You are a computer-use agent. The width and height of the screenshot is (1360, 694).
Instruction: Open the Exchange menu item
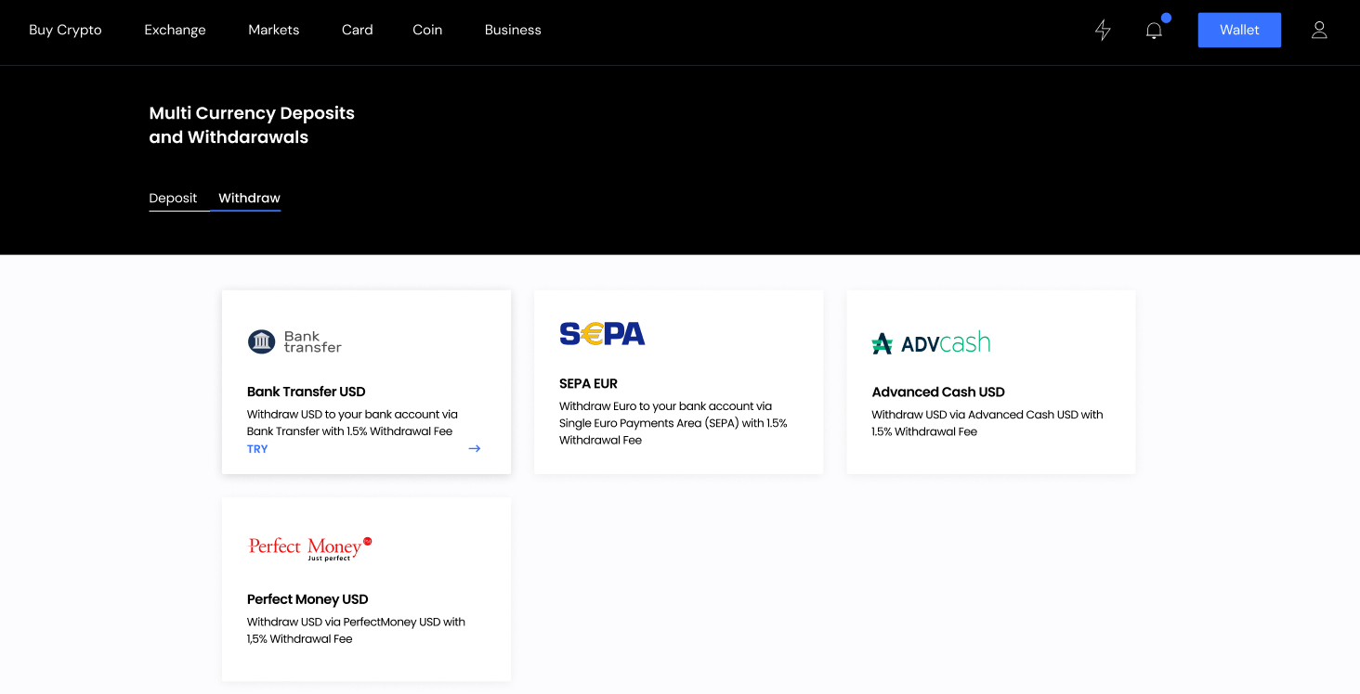[x=175, y=30]
